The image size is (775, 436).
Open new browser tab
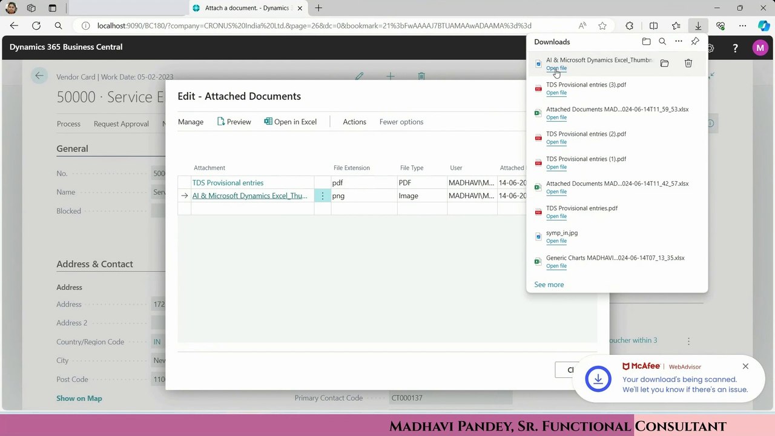318,8
